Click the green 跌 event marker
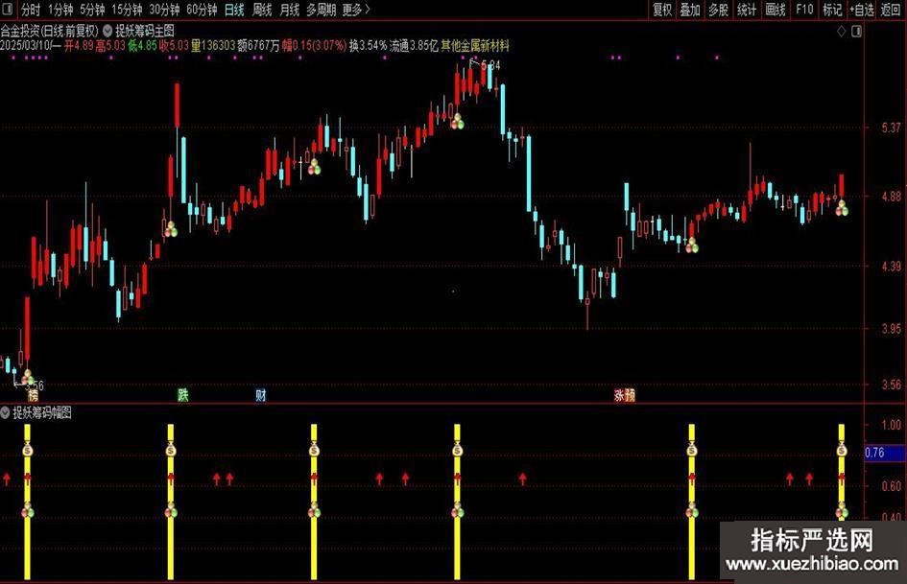The width and height of the screenshot is (907, 584). point(182,395)
